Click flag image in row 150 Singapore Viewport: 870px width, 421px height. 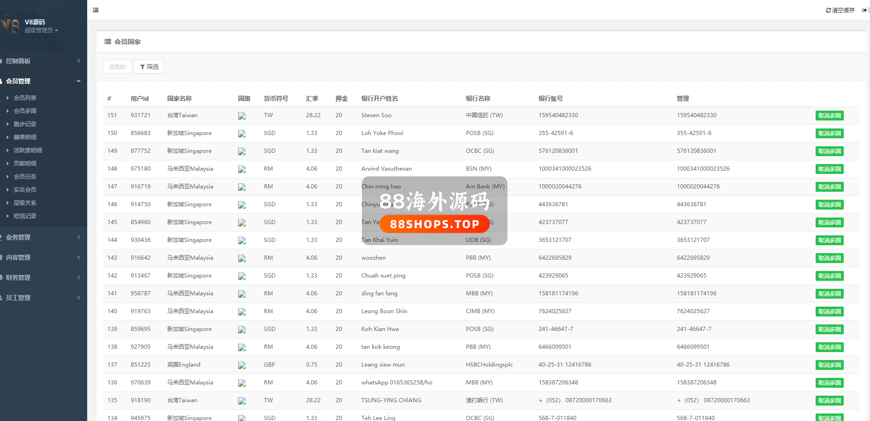(242, 134)
